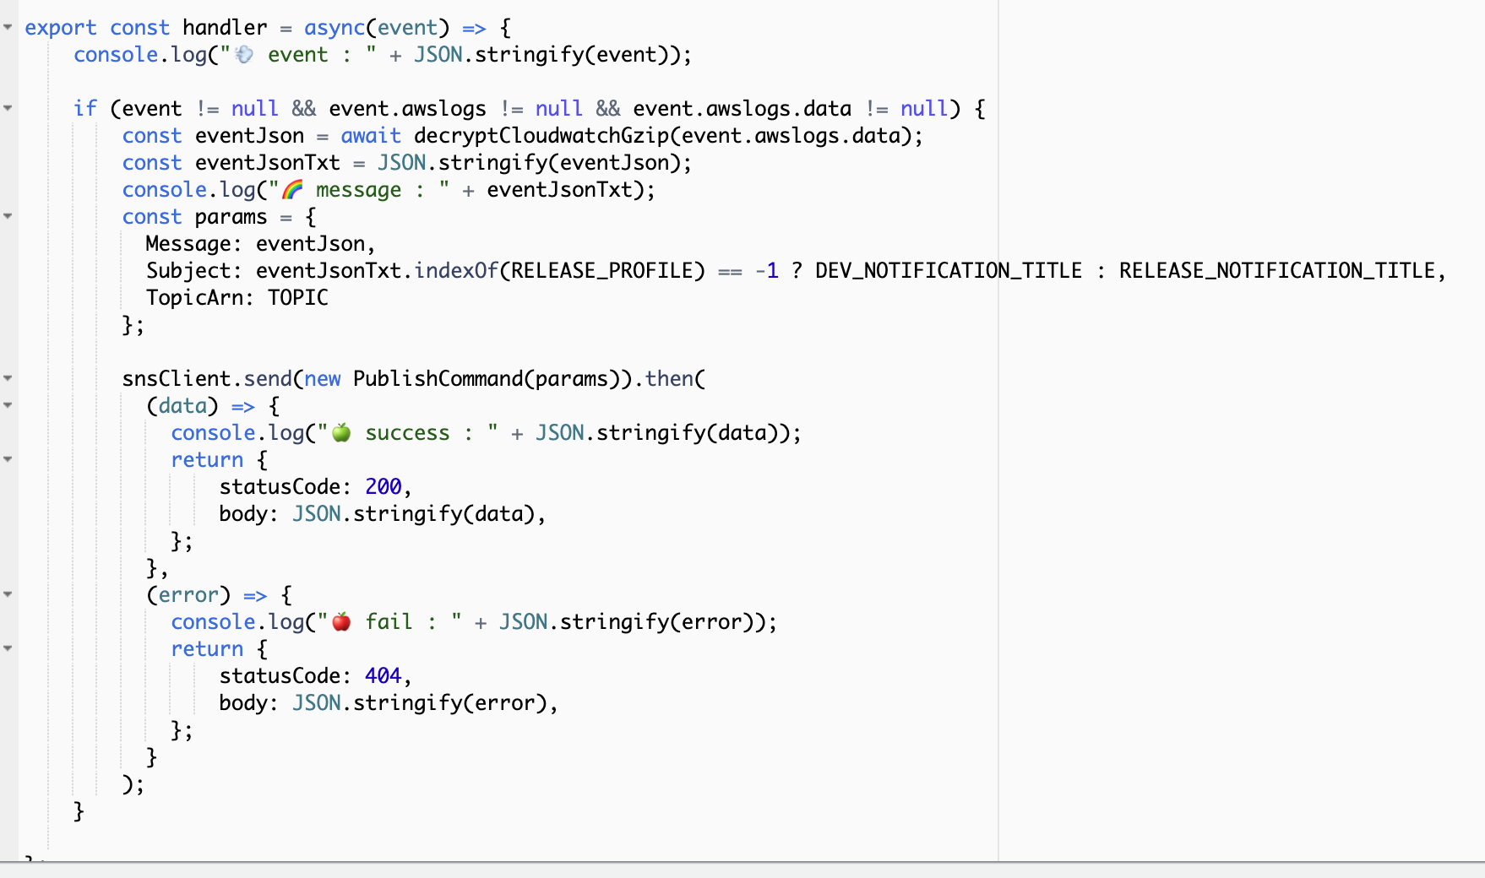The width and height of the screenshot is (1485, 878).
Task: Click the red apple emoji in fail log
Action: [x=341, y=622]
